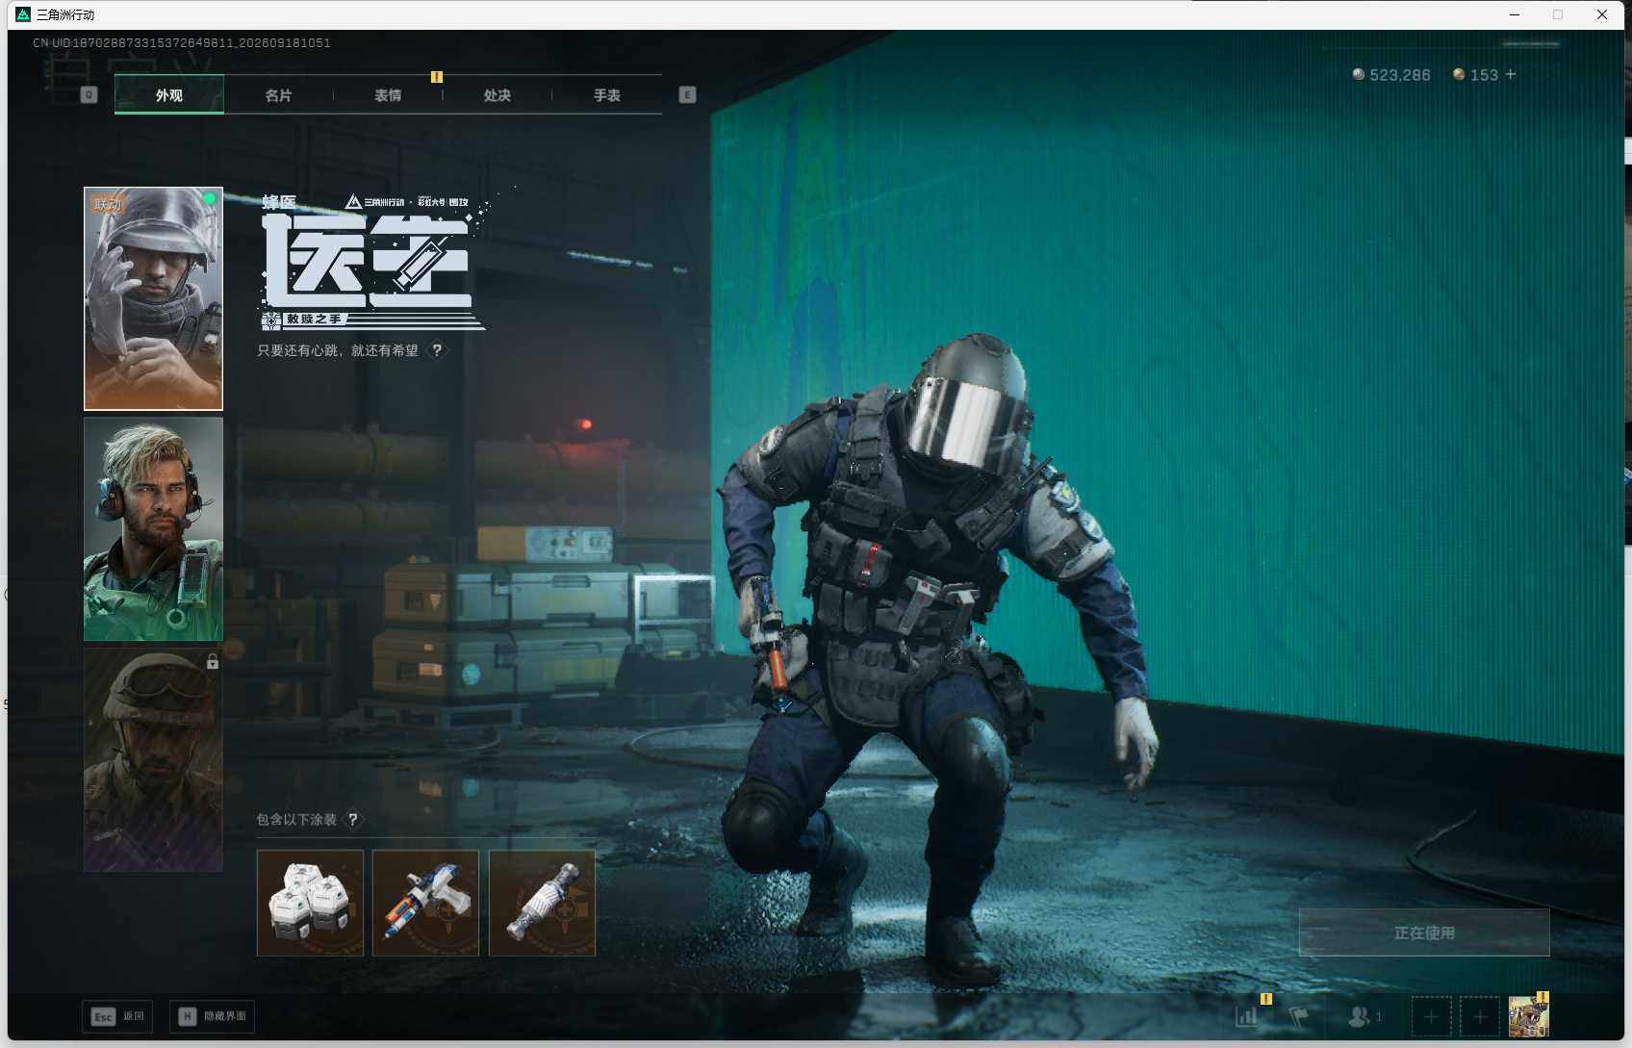Click the Q previous-tab key icon
This screenshot has width=1632, height=1048.
89,94
